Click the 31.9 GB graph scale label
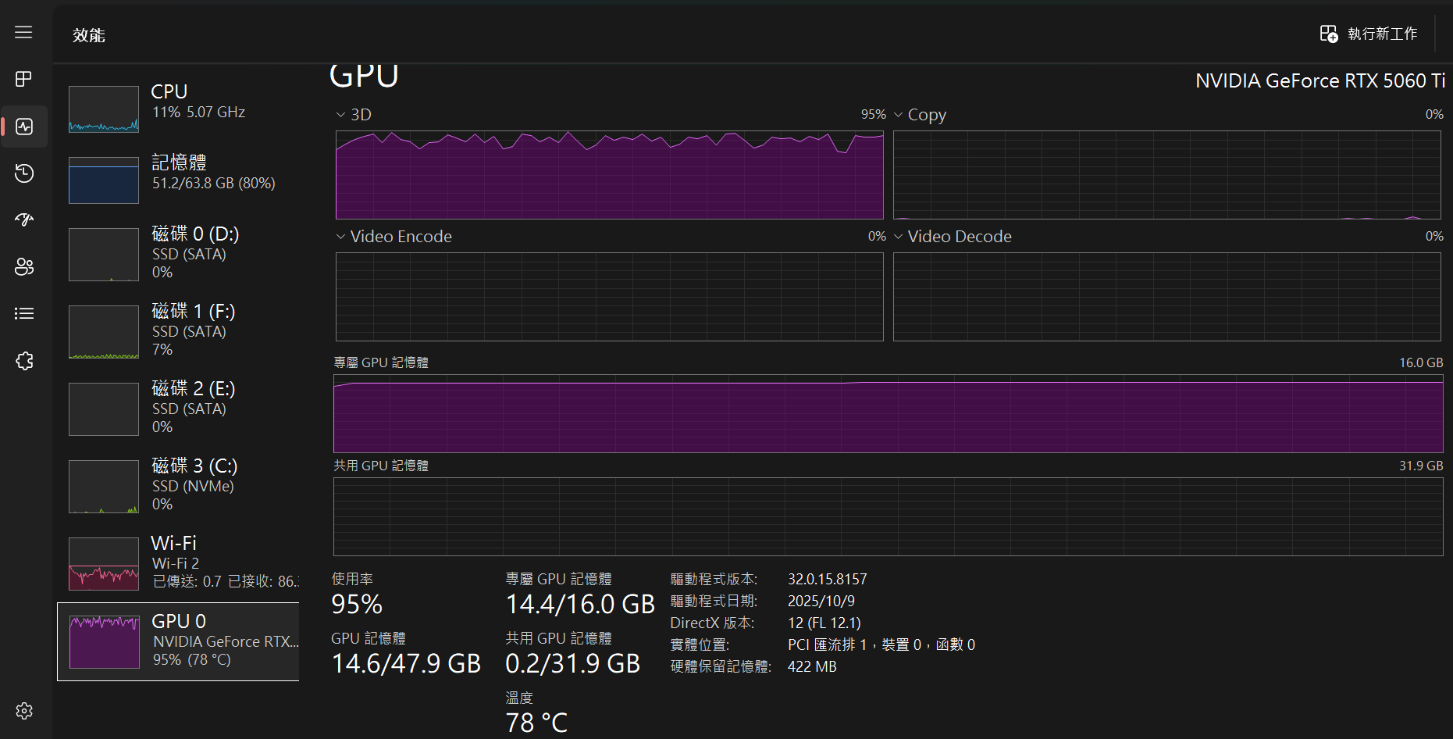The width and height of the screenshot is (1453, 739). pos(1420,466)
